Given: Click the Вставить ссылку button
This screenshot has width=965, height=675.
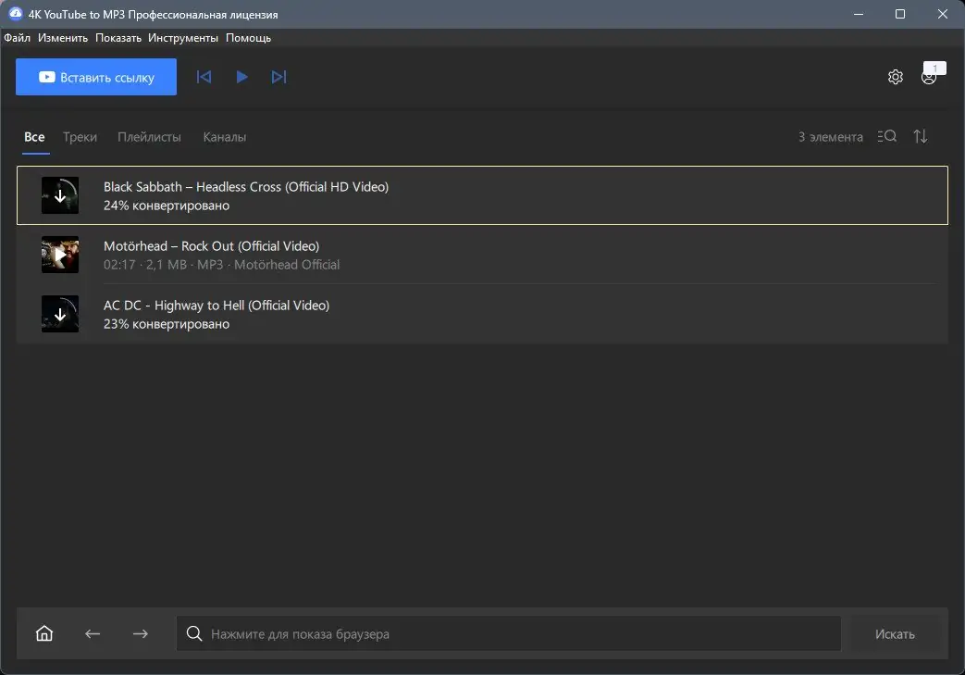Looking at the screenshot, I should 96,77.
